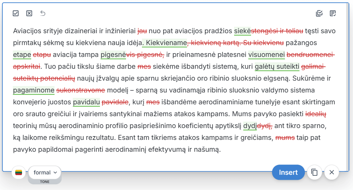
Task: Click the inserted phrase 'galėtų suteikti'
Action: [277, 67]
